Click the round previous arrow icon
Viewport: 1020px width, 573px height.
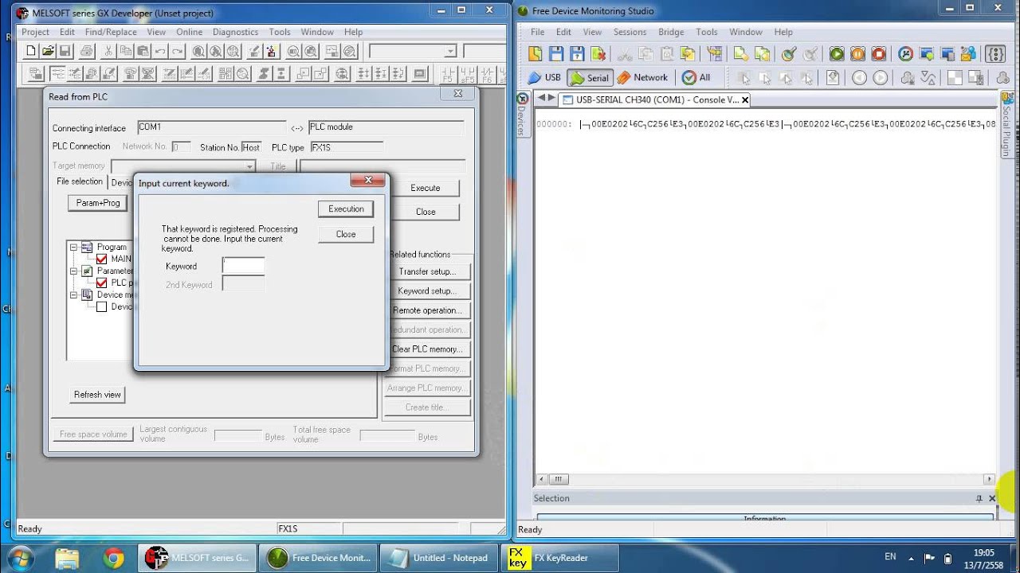859,78
